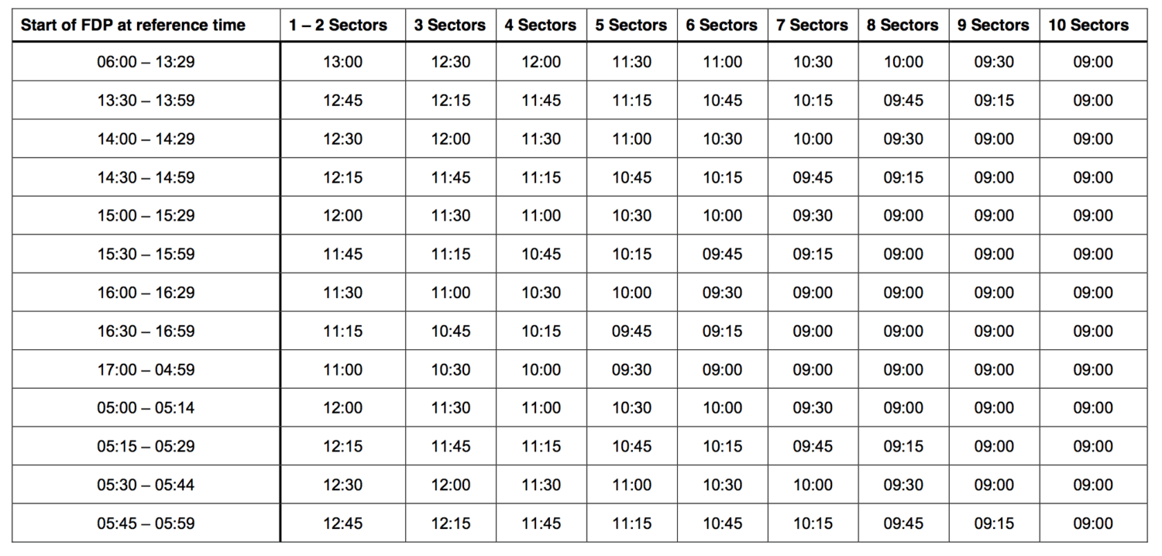The height and width of the screenshot is (556, 1162).
Task: Select the '9 Sectors' column header
Action: pyautogui.click(x=994, y=25)
